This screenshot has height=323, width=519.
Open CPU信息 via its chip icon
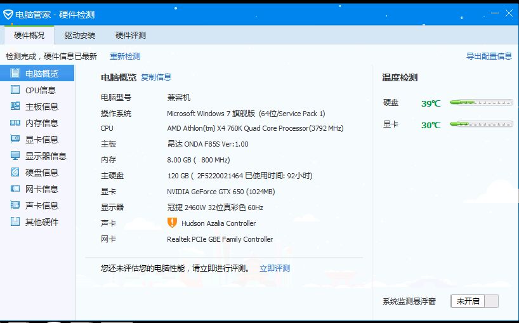click(15, 89)
